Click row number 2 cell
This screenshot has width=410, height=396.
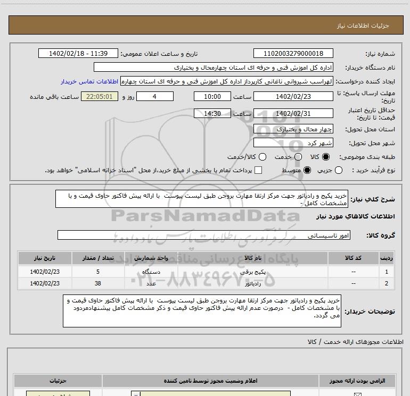[x=387, y=283]
